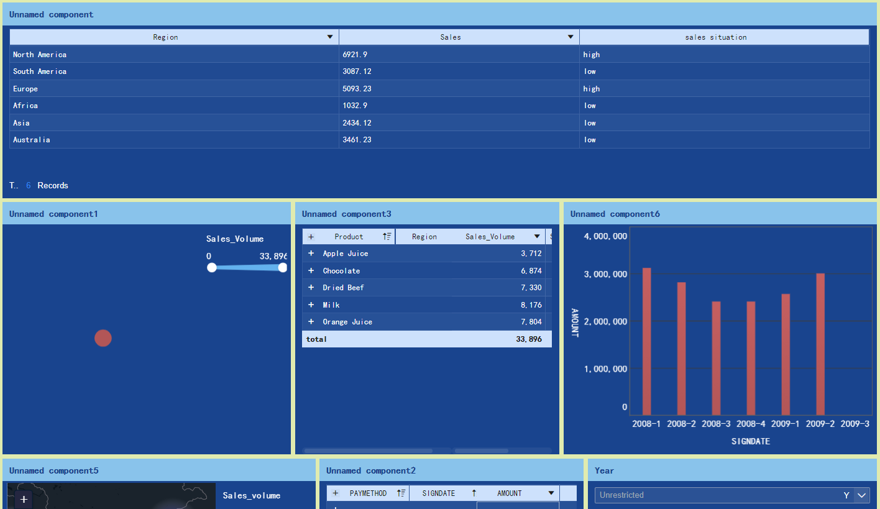This screenshot has height=509, width=880.
Task: Expand the Dried Beef row
Action: coord(311,287)
